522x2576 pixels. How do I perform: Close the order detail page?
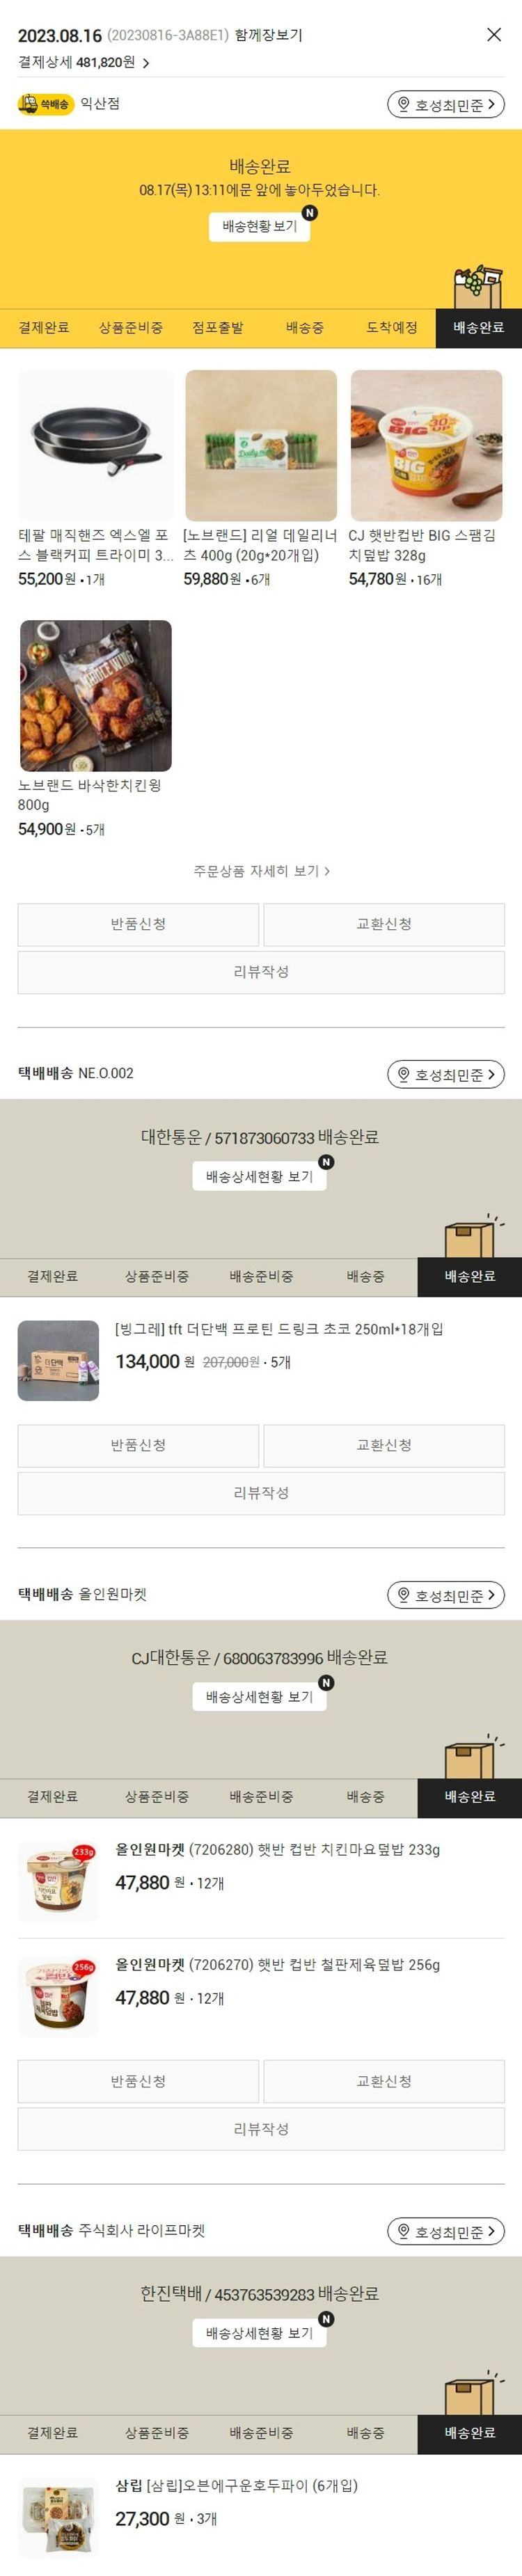tap(494, 35)
